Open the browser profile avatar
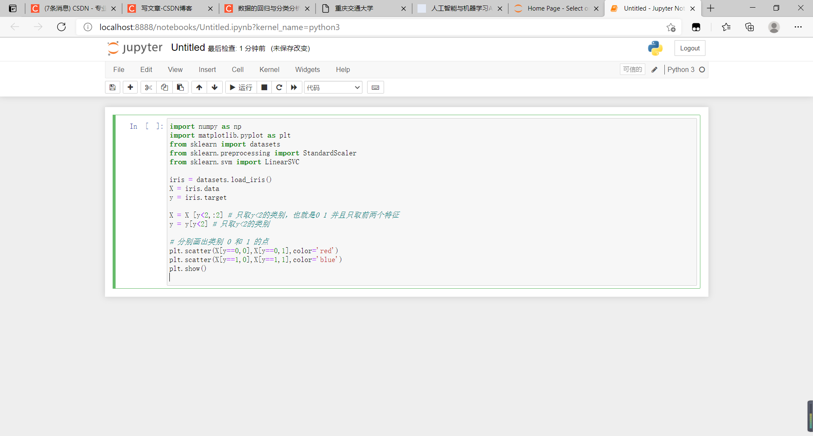Viewport: 813px width, 436px height. coord(774,27)
